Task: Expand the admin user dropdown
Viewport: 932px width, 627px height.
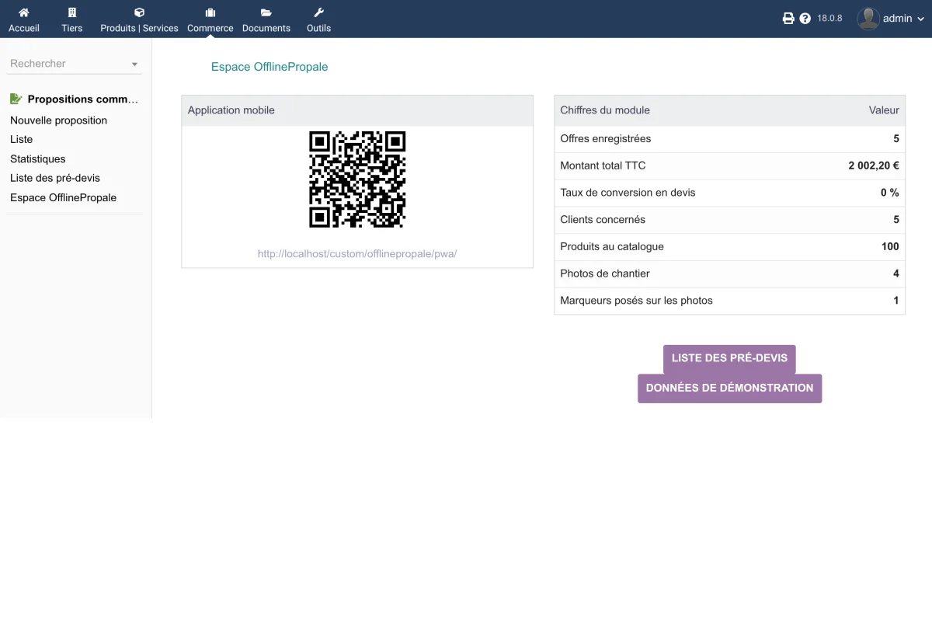Action: click(920, 19)
